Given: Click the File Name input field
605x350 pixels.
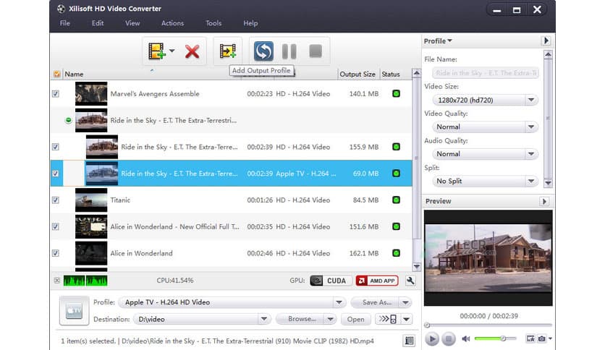Looking at the screenshot, I should tap(486, 73).
